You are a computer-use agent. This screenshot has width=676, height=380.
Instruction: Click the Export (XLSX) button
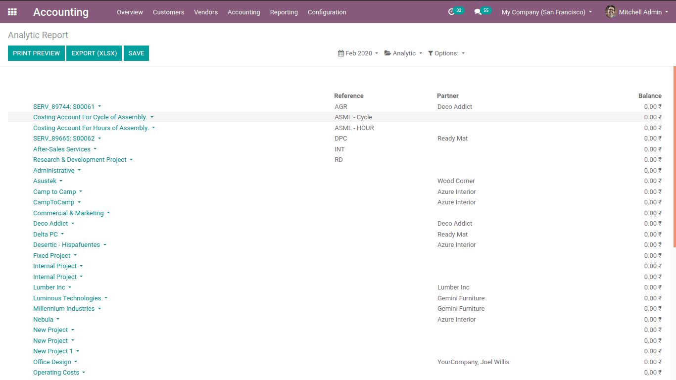(94, 53)
